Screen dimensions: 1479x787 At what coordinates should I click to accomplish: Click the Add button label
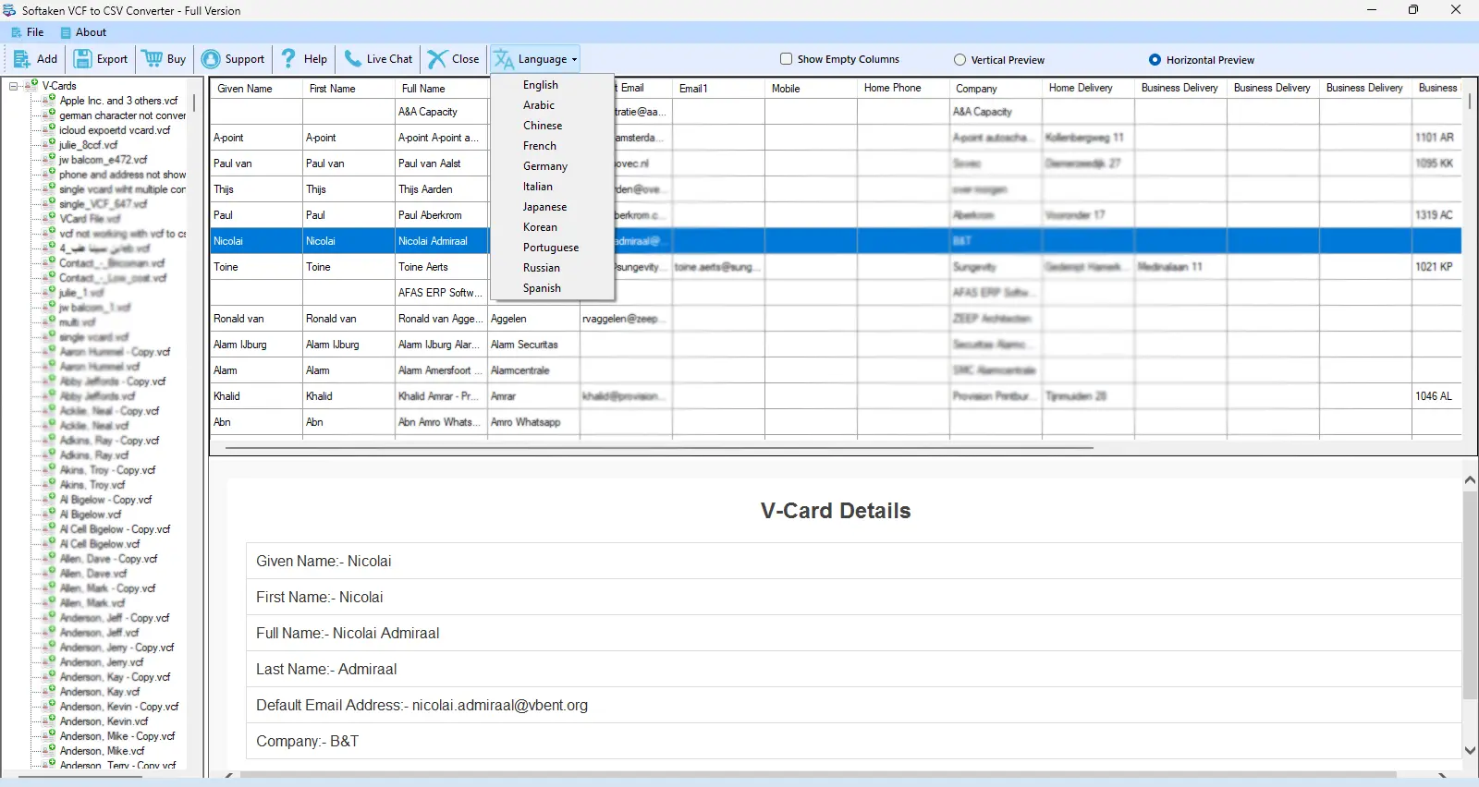tap(47, 59)
